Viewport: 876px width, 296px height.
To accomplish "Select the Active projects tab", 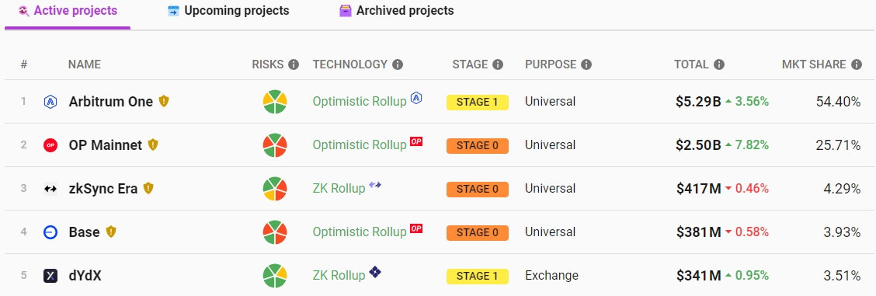I will (x=68, y=11).
